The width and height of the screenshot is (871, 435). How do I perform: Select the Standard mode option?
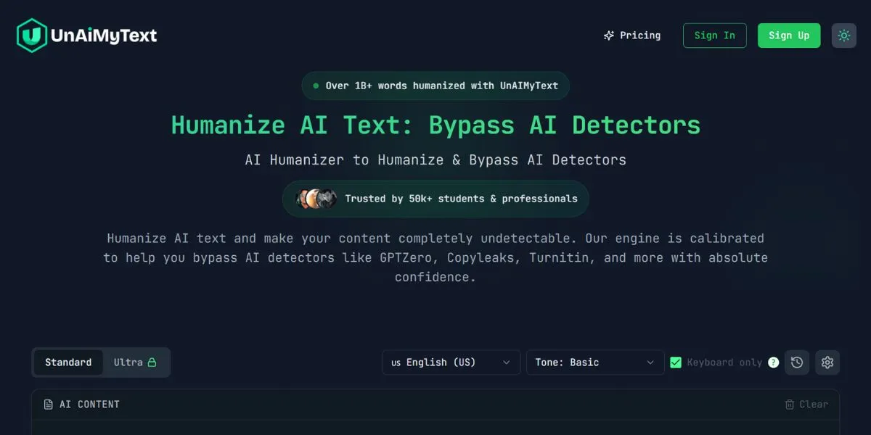pyautogui.click(x=68, y=362)
